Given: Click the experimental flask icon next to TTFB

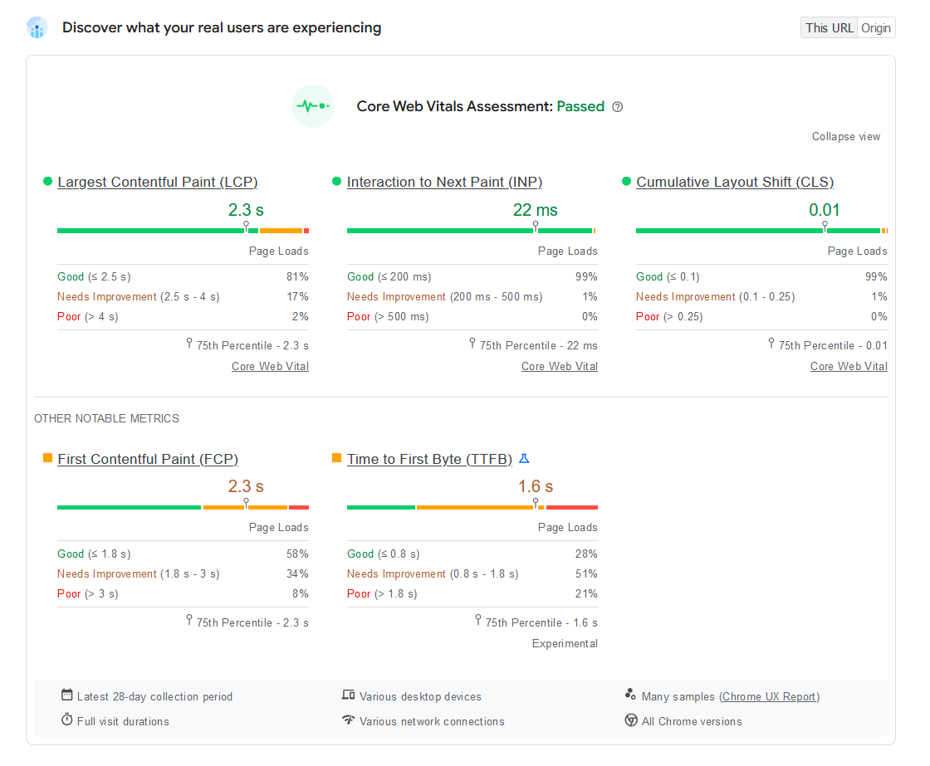Looking at the screenshot, I should pyautogui.click(x=524, y=458).
